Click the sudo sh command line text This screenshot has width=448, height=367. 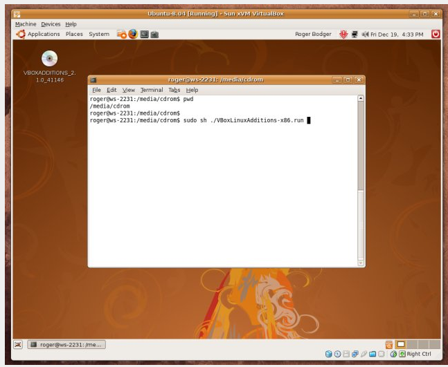pyautogui.click(x=244, y=120)
